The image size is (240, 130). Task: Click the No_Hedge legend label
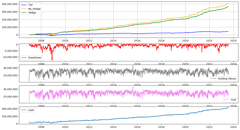34,9
